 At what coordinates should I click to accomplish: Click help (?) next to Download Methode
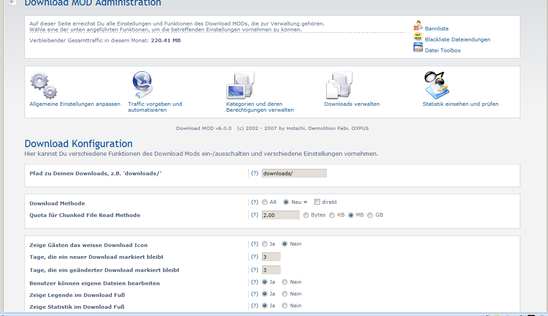point(255,202)
